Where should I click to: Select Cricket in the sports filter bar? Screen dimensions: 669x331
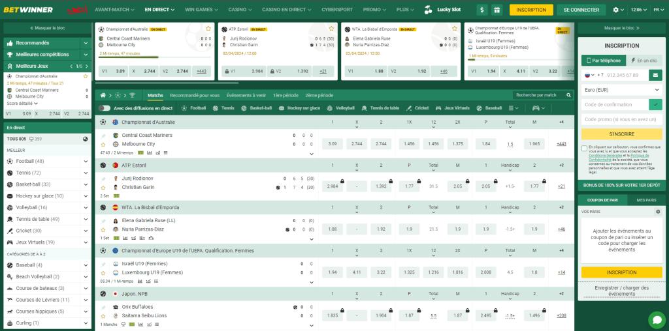tap(417, 108)
